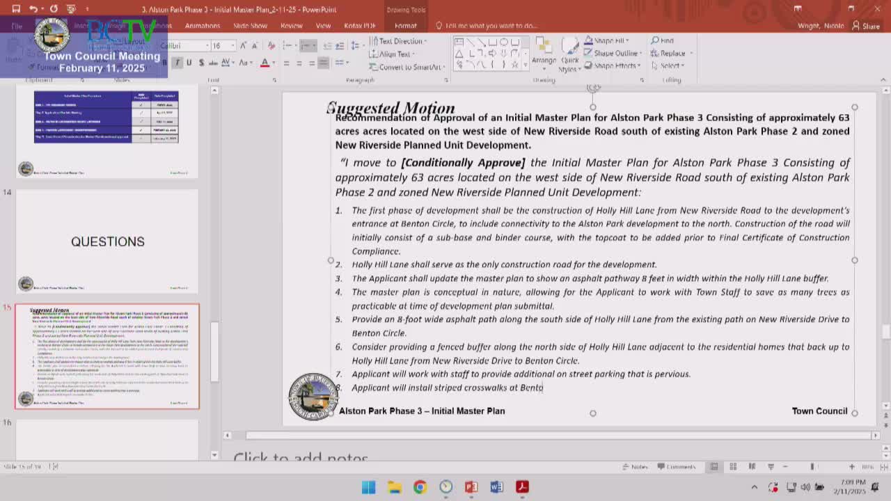Toggle italic formatting
Screen dimensions: 891x501
177,63
